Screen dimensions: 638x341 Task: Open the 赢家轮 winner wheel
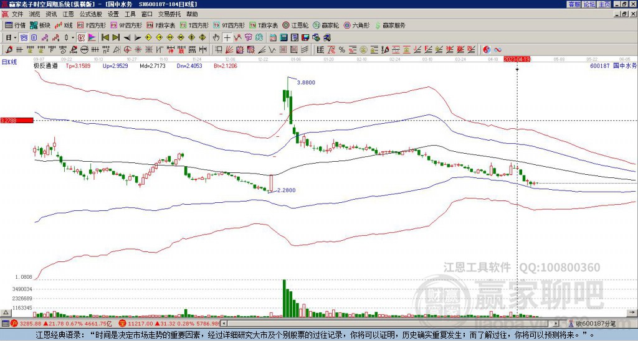click(326, 25)
